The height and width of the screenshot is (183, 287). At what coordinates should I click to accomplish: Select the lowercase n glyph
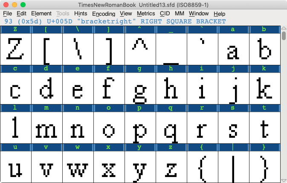click(x=78, y=128)
